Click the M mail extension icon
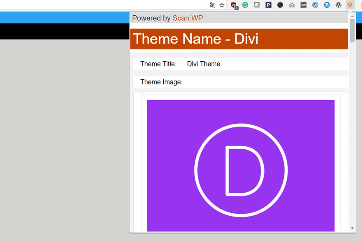This screenshot has height=242, width=362. click(303, 5)
